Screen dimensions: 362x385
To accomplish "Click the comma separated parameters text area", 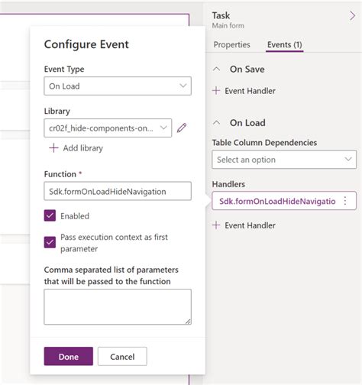I will click(118, 306).
